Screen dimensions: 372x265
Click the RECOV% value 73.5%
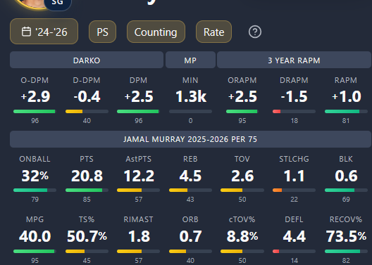[x=346, y=236]
